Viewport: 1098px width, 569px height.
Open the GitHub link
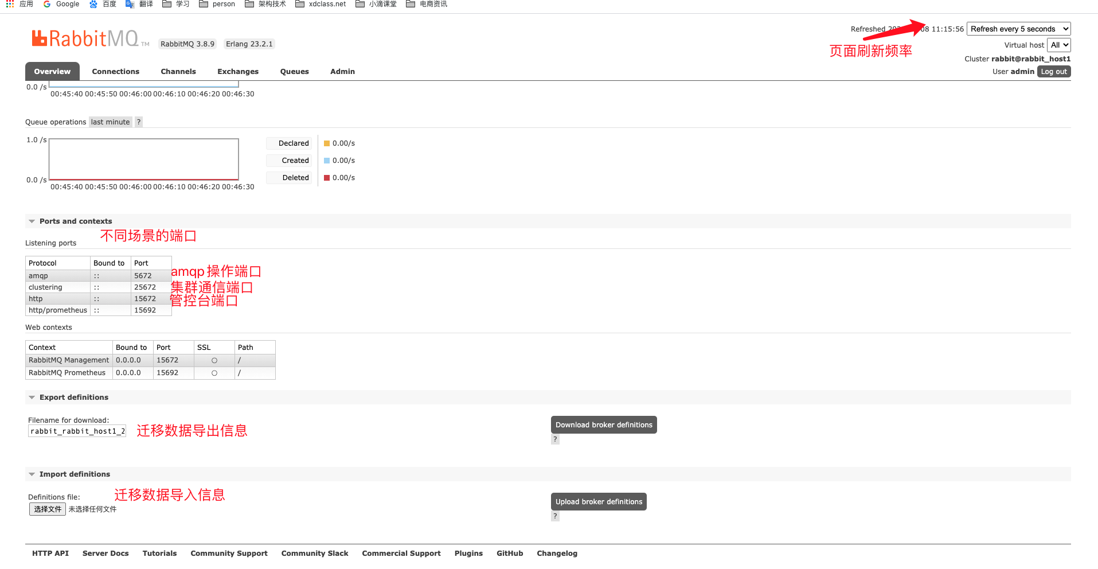(510, 554)
